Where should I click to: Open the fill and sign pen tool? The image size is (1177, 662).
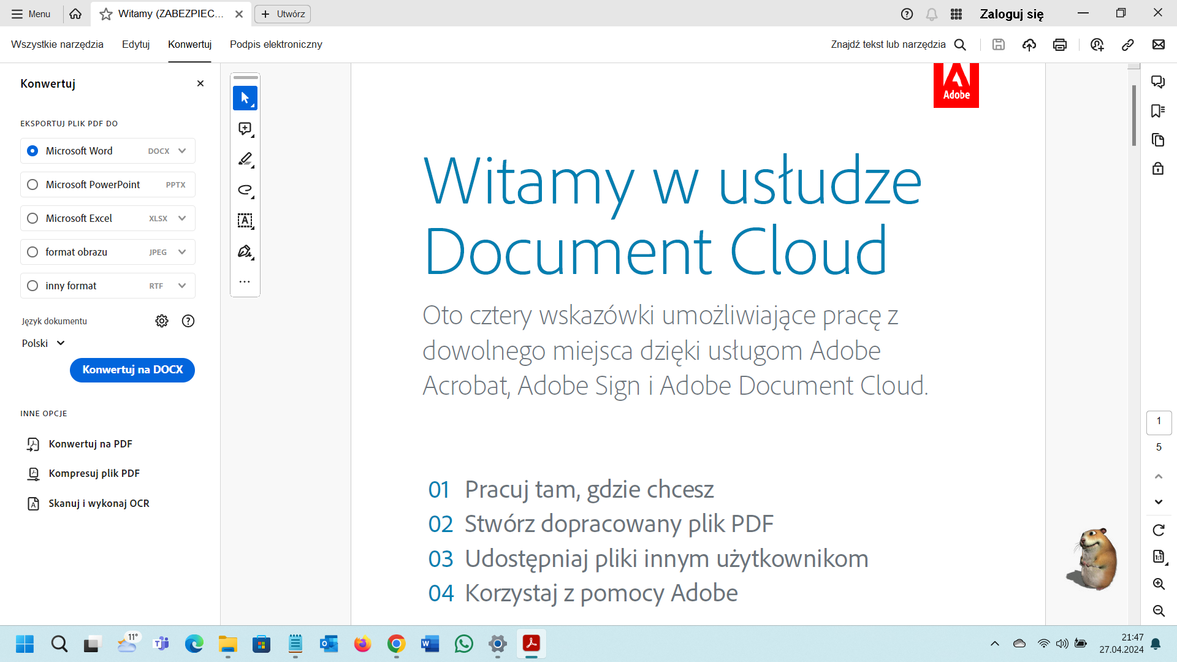[x=245, y=251]
